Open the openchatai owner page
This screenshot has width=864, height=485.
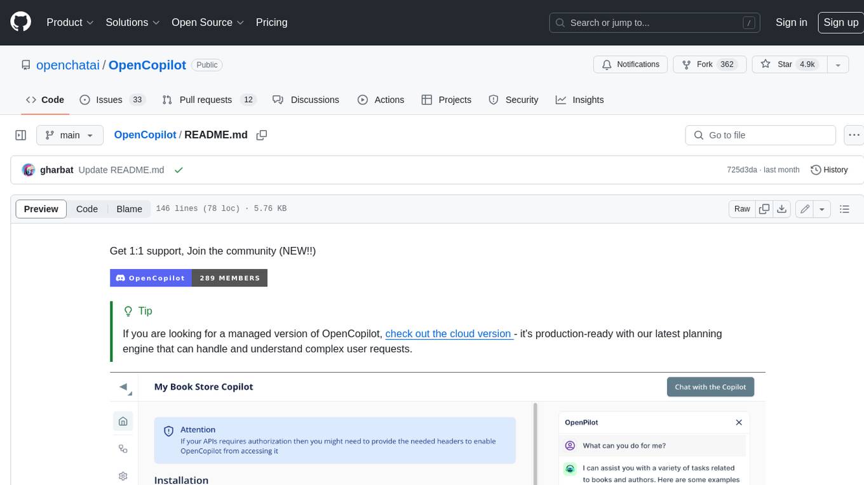click(x=68, y=65)
